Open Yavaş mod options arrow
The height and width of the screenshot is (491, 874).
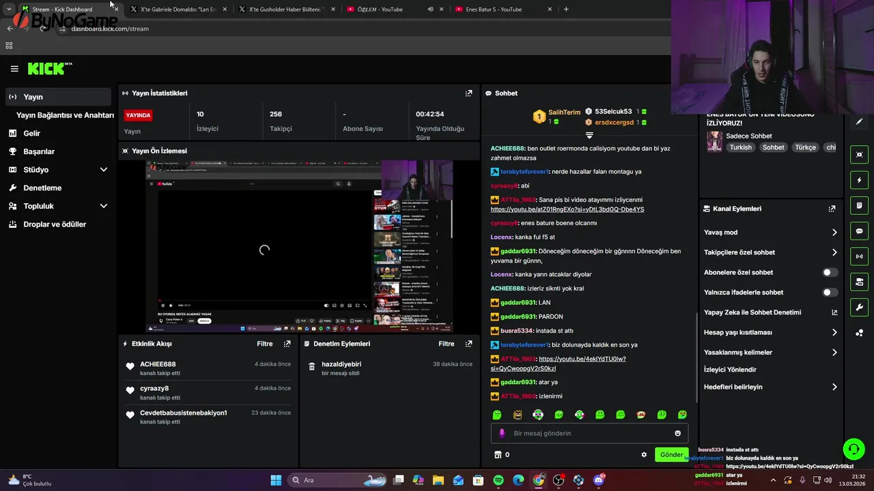(834, 233)
